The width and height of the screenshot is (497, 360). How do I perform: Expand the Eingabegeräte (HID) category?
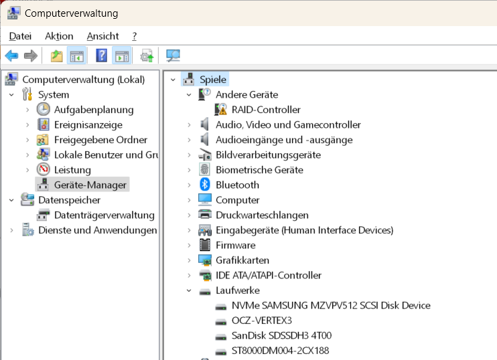tap(190, 230)
